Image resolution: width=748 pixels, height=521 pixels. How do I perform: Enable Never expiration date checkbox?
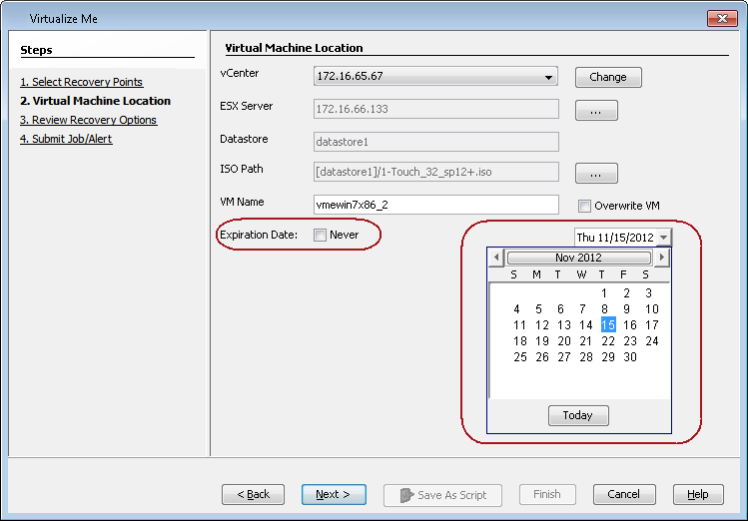[x=320, y=236]
